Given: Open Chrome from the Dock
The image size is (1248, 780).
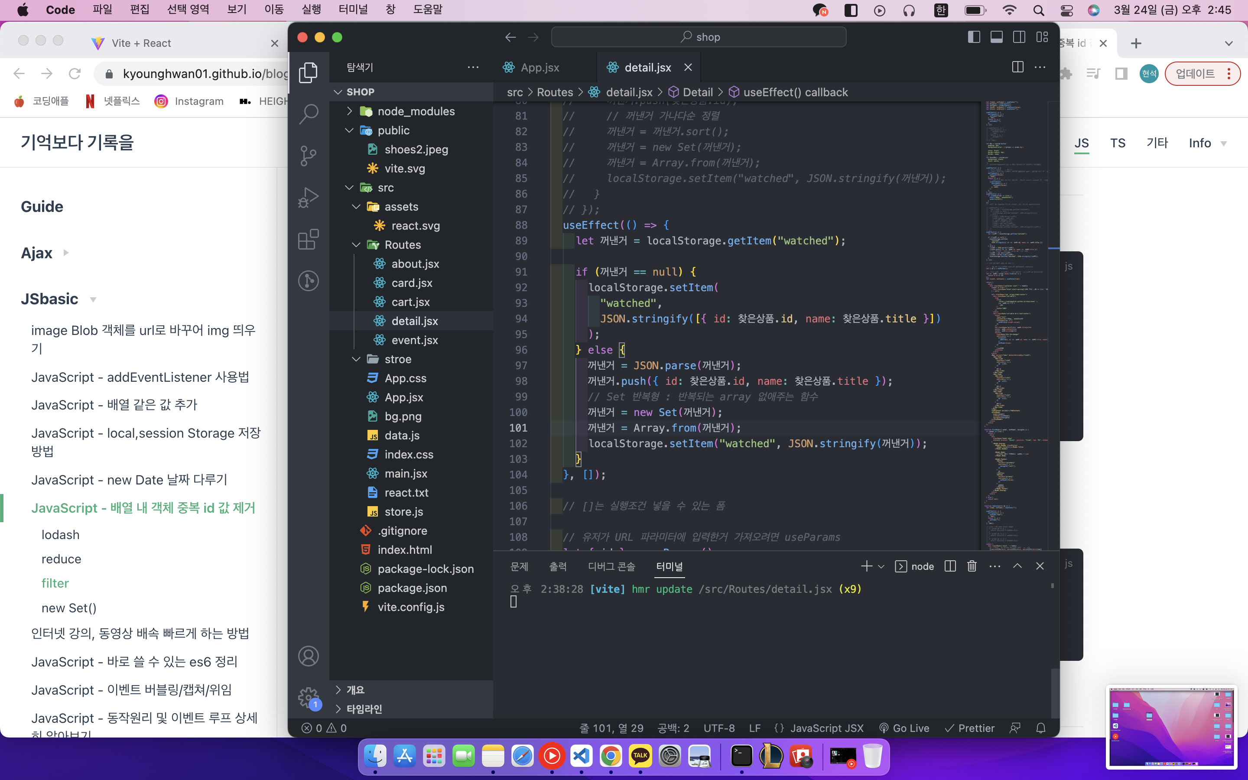Looking at the screenshot, I should [x=611, y=756].
